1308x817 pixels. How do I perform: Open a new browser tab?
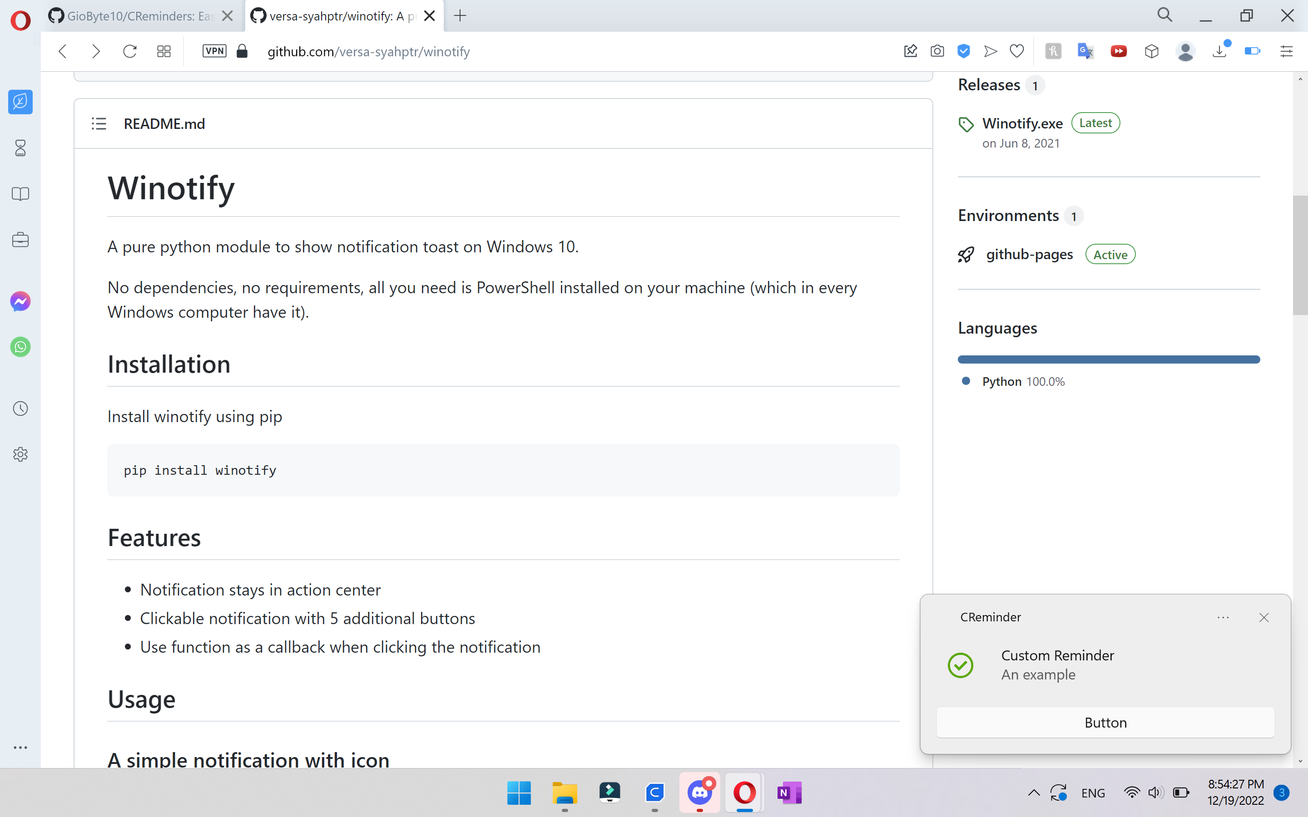pyautogui.click(x=460, y=16)
